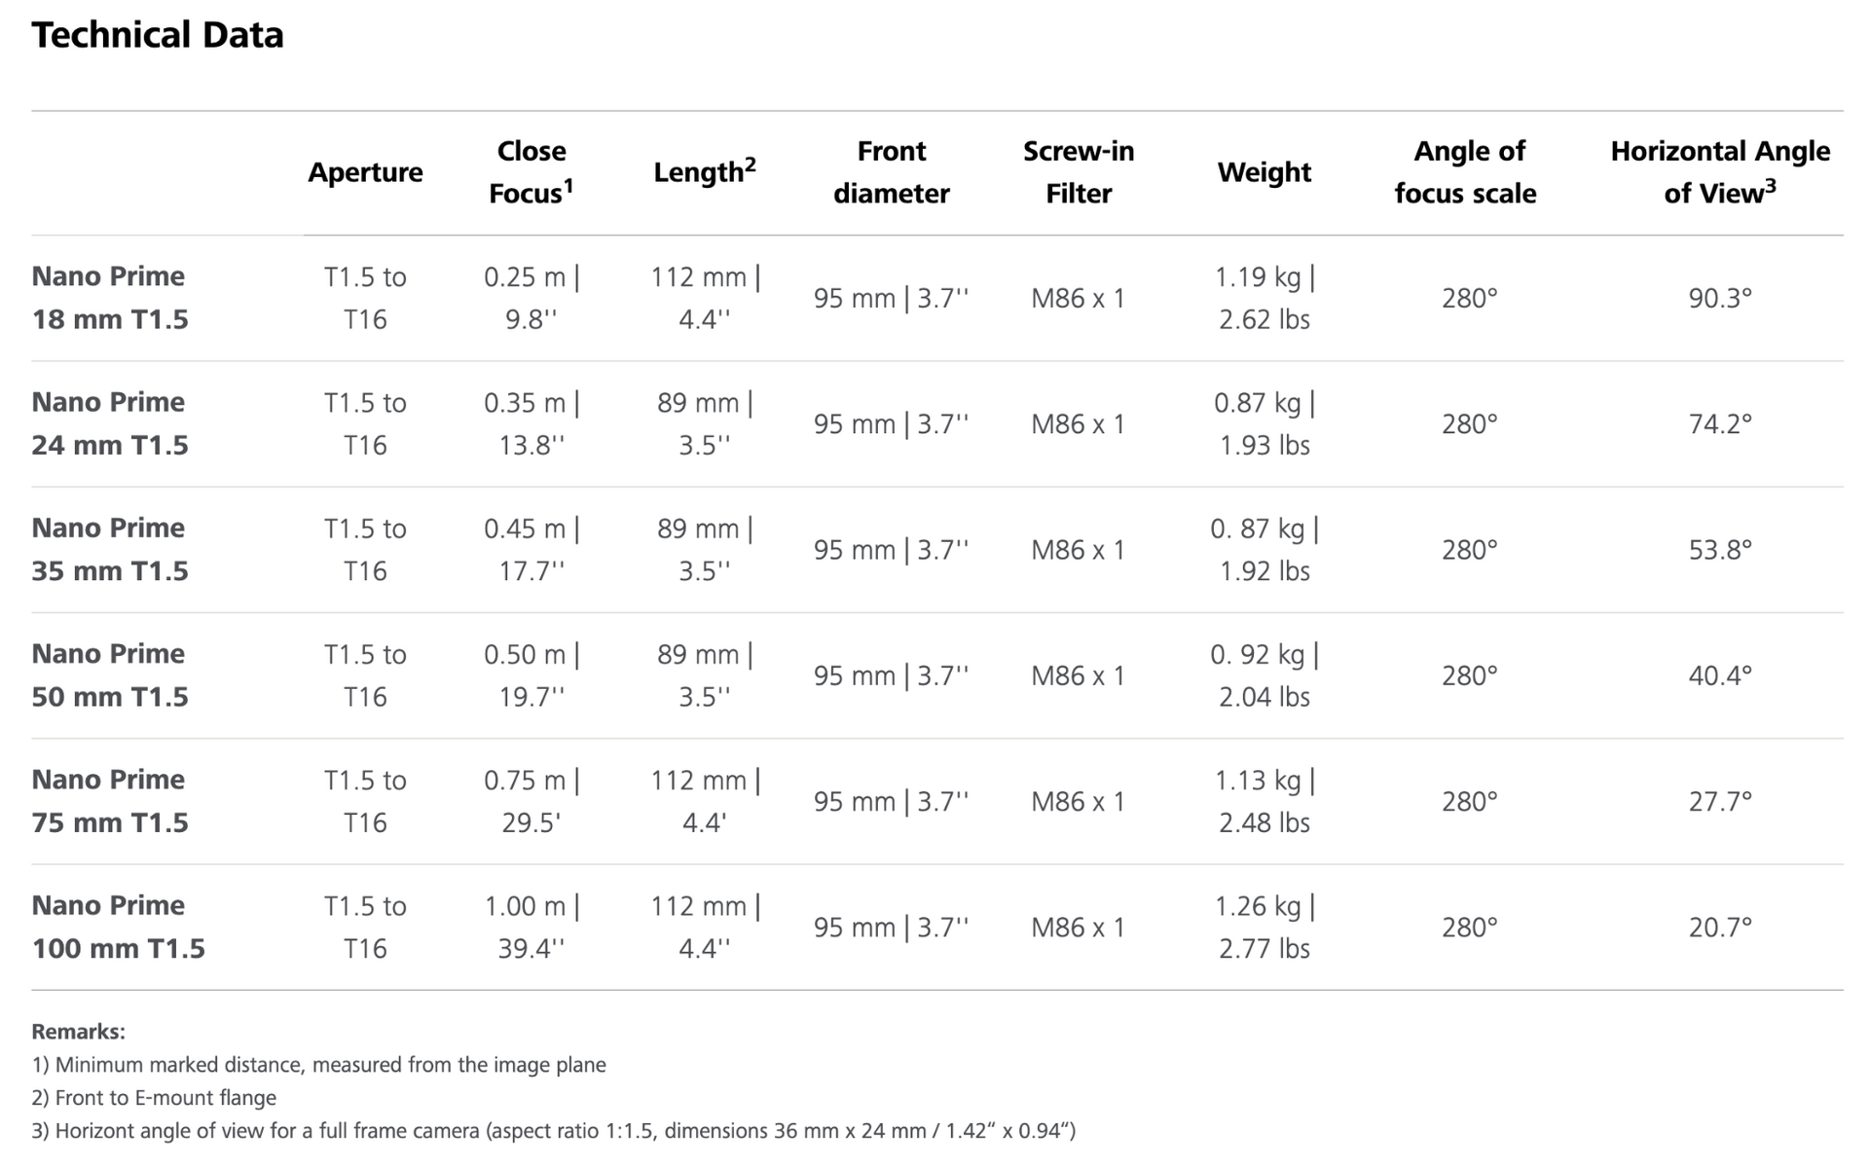
Task: Click the Nano Prime 100 mm T1.5 row label
Action: [x=118, y=927]
